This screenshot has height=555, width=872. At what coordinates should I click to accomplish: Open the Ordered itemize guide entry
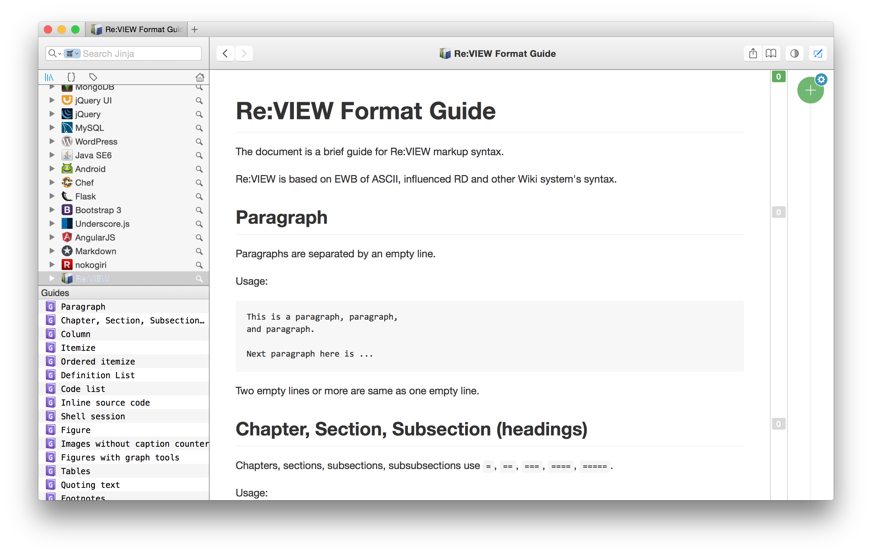(98, 361)
